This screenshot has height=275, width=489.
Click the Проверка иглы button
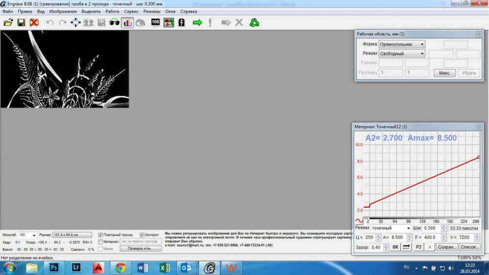pyautogui.click(x=141, y=249)
